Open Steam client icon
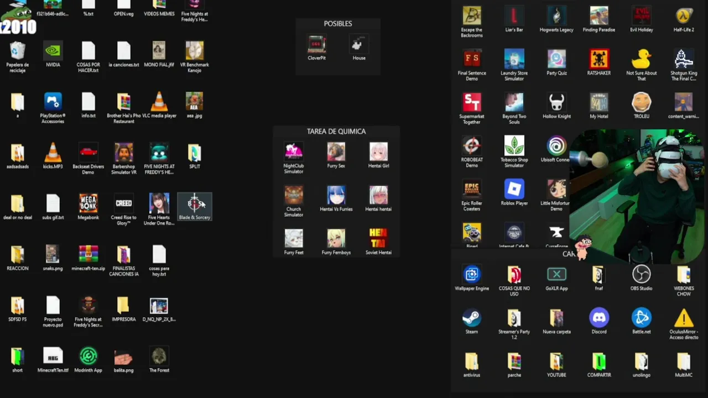The width and height of the screenshot is (708, 398). pyautogui.click(x=472, y=318)
